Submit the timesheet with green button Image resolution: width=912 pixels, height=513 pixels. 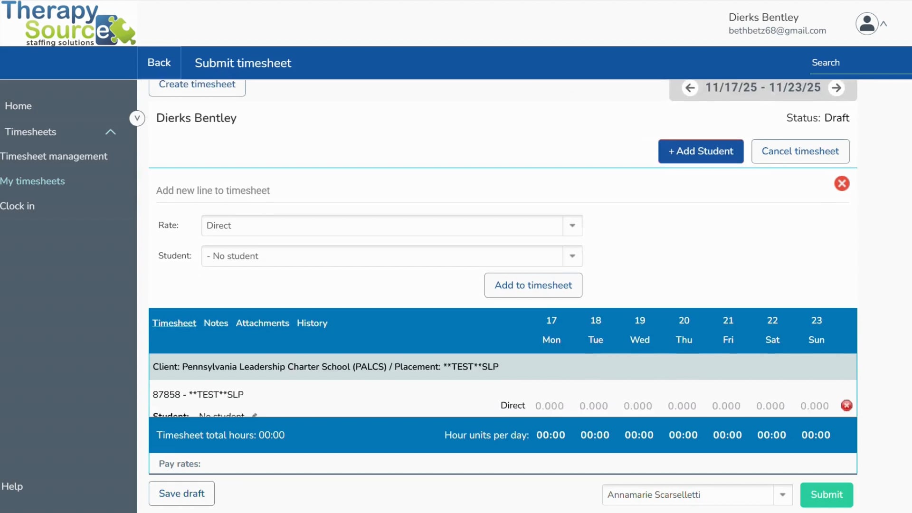[x=826, y=494]
